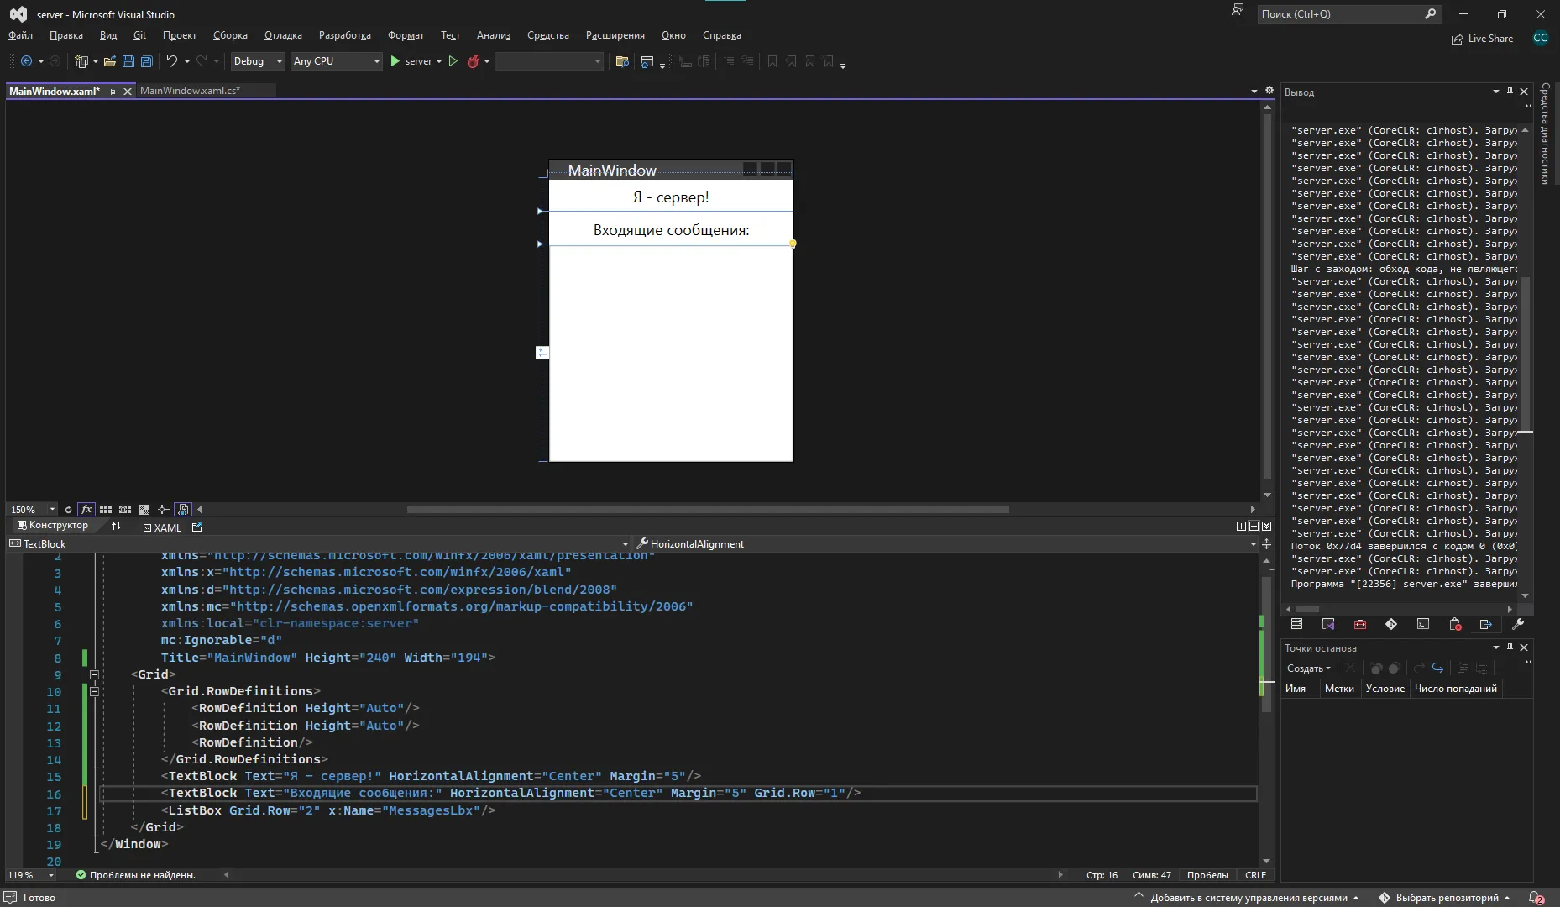Open the Any CPU platform dropdown
The height and width of the screenshot is (907, 1560).
coord(337,61)
